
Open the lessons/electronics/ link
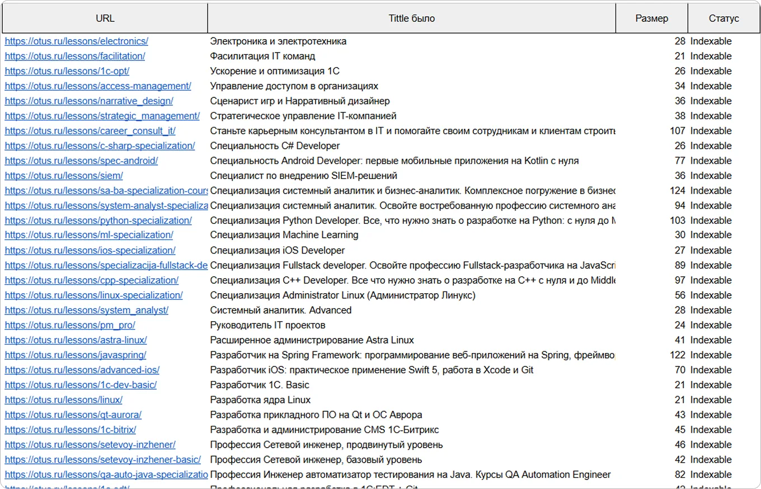pyautogui.click(x=77, y=41)
